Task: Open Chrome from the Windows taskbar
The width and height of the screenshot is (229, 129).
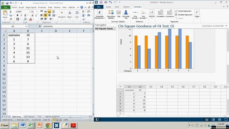Action: tap(48, 125)
